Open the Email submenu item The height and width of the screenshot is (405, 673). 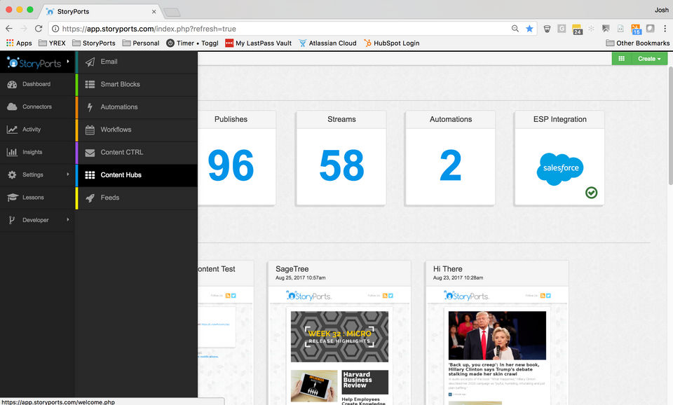coord(137,62)
